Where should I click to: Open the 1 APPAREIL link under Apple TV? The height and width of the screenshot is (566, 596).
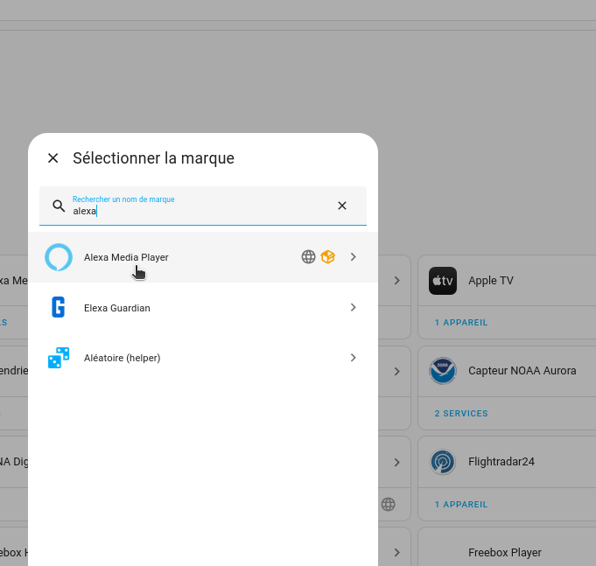(x=461, y=323)
